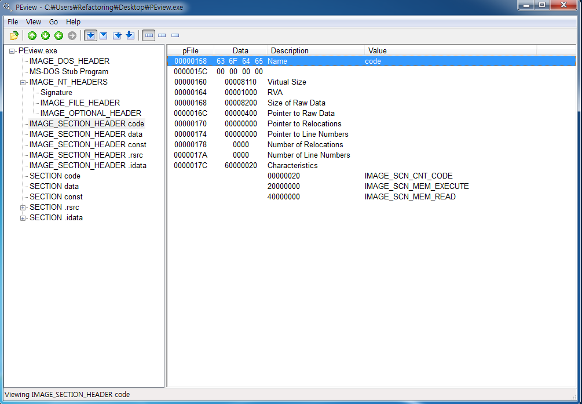582x404 pixels.
Task: Click the green up arrow icon
Action: click(x=32, y=36)
